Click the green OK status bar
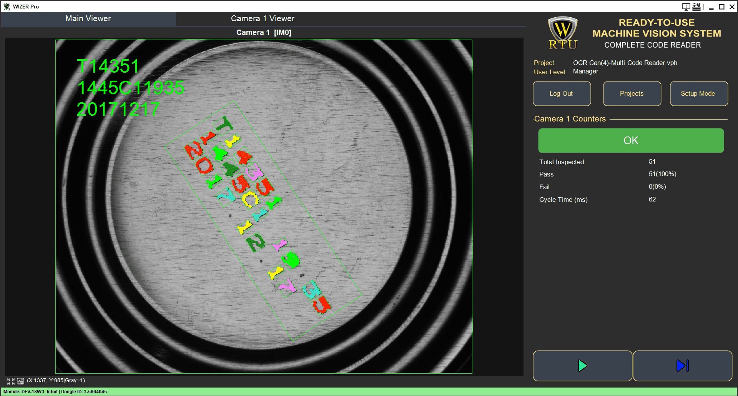Screen dimensions: 738x396 click(x=631, y=140)
